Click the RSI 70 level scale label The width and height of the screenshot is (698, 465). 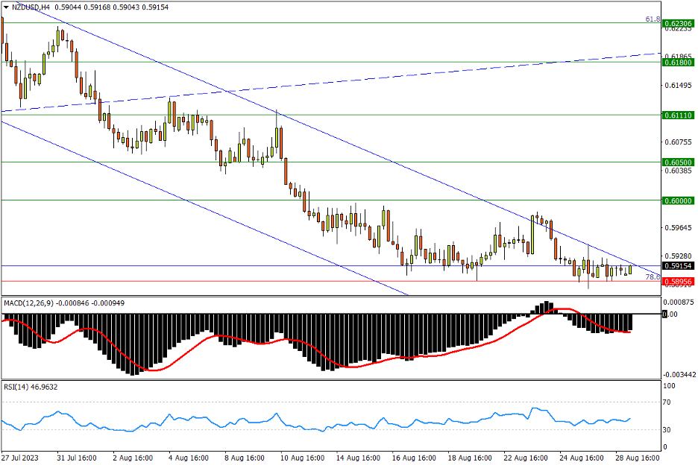[668, 402]
